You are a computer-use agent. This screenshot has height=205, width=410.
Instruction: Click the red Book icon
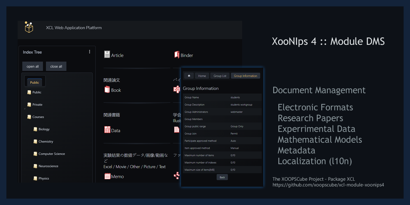point(107,89)
